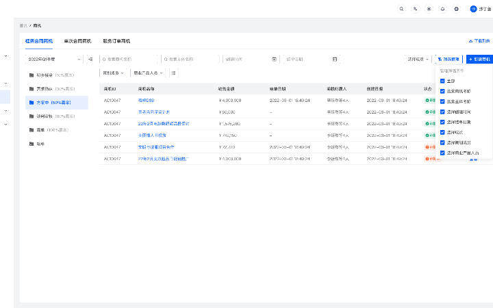This screenshot has width=493, height=308.
Task: Click the 筛选管理 button
Action: coord(448,59)
